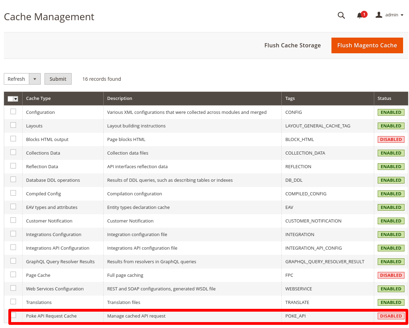The width and height of the screenshot is (409, 328).
Task: Click the DISABLED badge for Page Cache
Action: [x=391, y=275]
